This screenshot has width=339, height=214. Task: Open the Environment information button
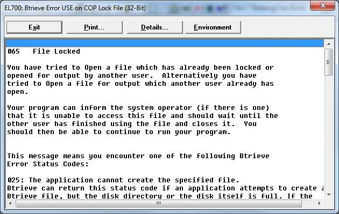[213, 27]
